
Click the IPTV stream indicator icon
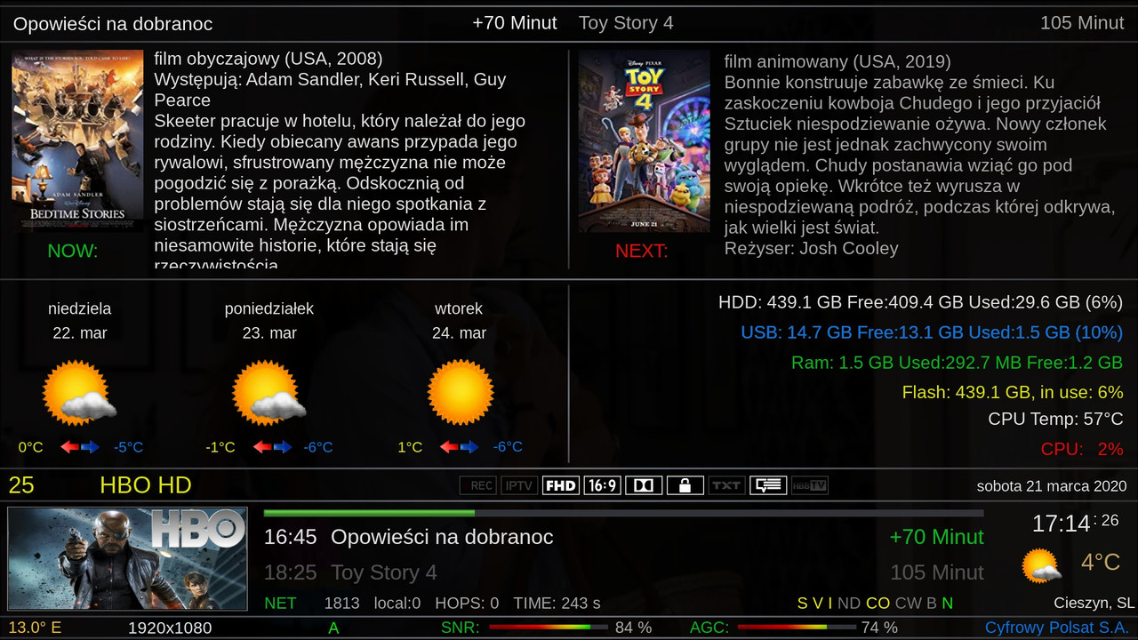pyautogui.click(x=519, y=485)
